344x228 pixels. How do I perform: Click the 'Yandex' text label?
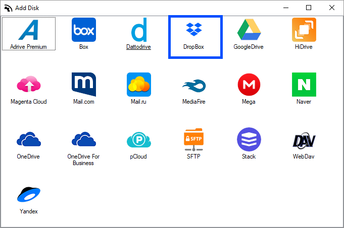point(28,211)
